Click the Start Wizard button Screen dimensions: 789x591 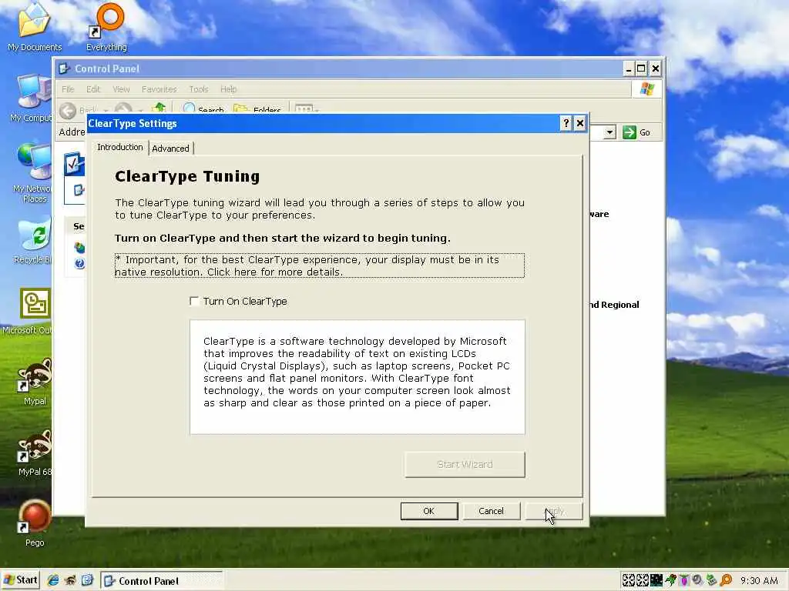[x=465, y=464]
